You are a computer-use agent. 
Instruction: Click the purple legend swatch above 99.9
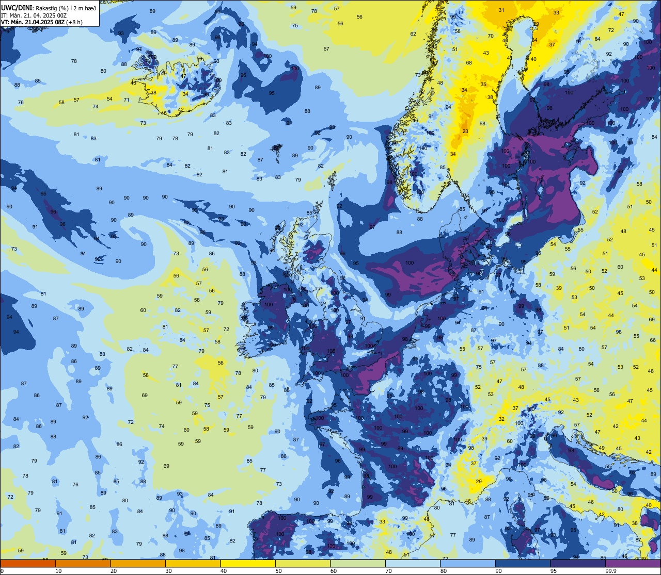coord(633,563)
